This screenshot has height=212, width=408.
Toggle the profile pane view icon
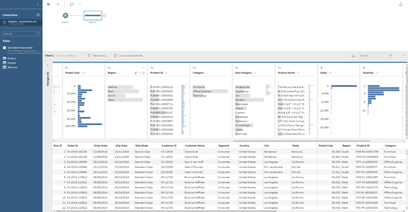pos(354,55)
